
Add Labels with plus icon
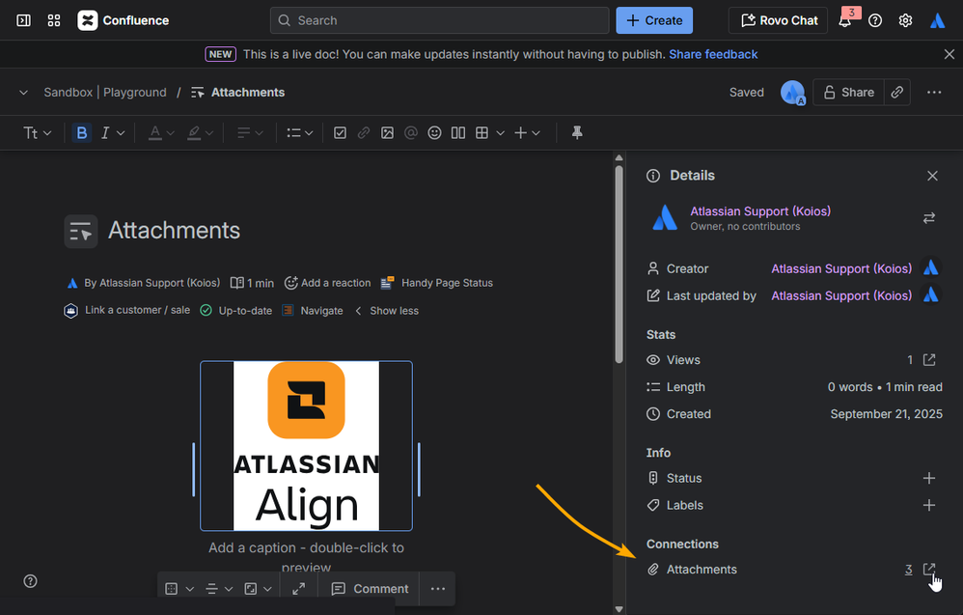[929, 505]
